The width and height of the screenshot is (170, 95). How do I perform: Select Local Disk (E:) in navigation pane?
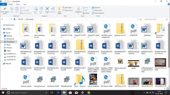click(10, 57)
